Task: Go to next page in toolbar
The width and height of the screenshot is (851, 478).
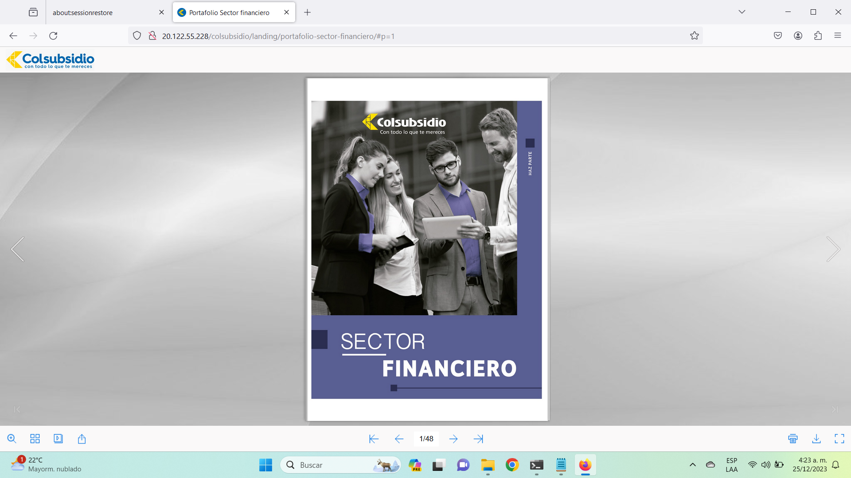Action: pyautogui.click(x=453, y=439)
